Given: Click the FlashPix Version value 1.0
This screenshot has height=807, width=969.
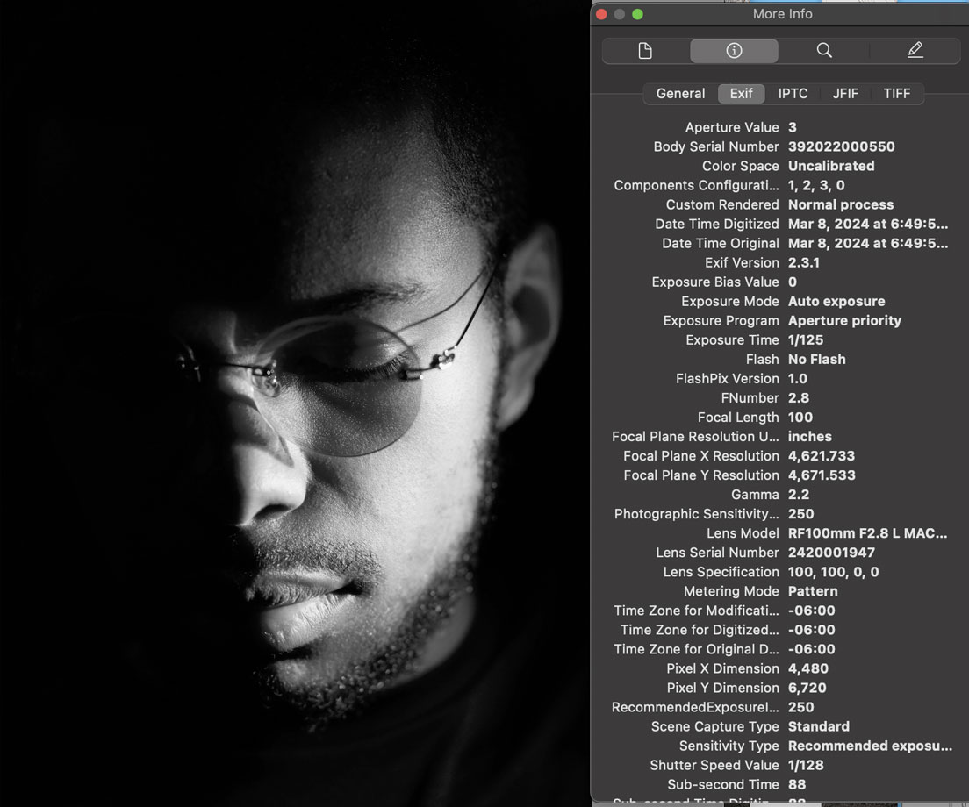Looking at the screenshot, I should (797, 379).
